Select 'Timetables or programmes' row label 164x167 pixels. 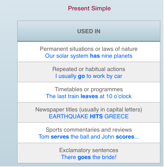(89, 89)
